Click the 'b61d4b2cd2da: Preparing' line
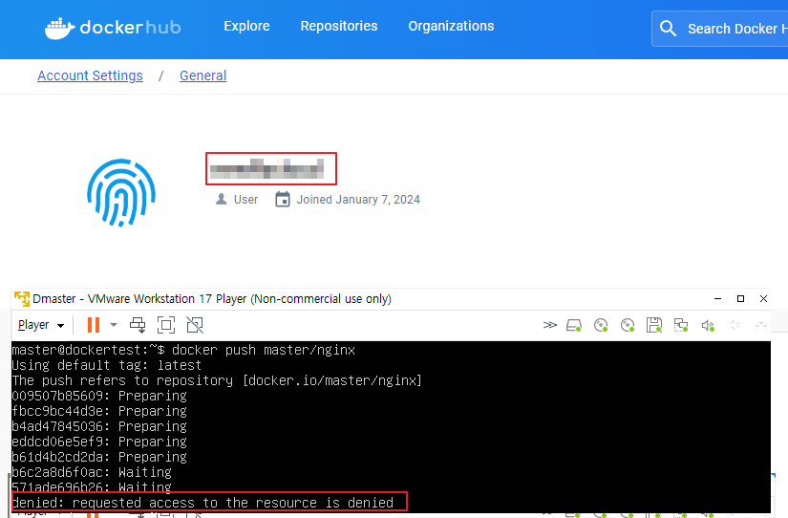The height and width of the screenshot is (518, 788). [99, 457]
